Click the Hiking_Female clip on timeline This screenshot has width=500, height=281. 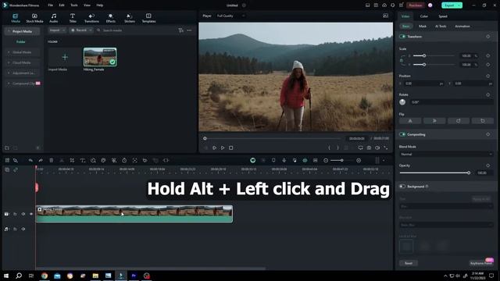[134, 214]
